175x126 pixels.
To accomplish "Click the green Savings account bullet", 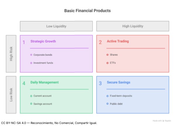I will point(31,104).
